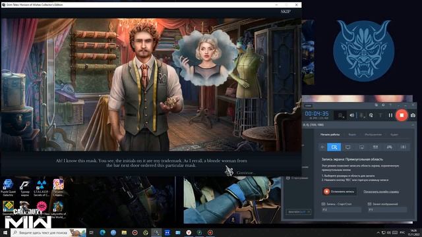The width and height of the screenshot is (422, 237).
Task: Click the taskbar search box
Action: coord(49,232)
